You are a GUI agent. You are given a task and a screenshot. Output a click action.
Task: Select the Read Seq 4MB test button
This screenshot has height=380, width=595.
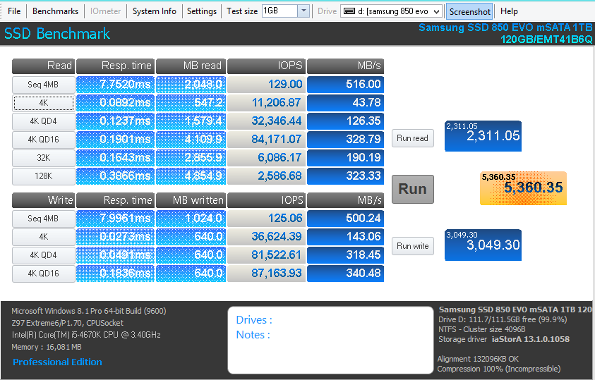[x=43, y=85]
